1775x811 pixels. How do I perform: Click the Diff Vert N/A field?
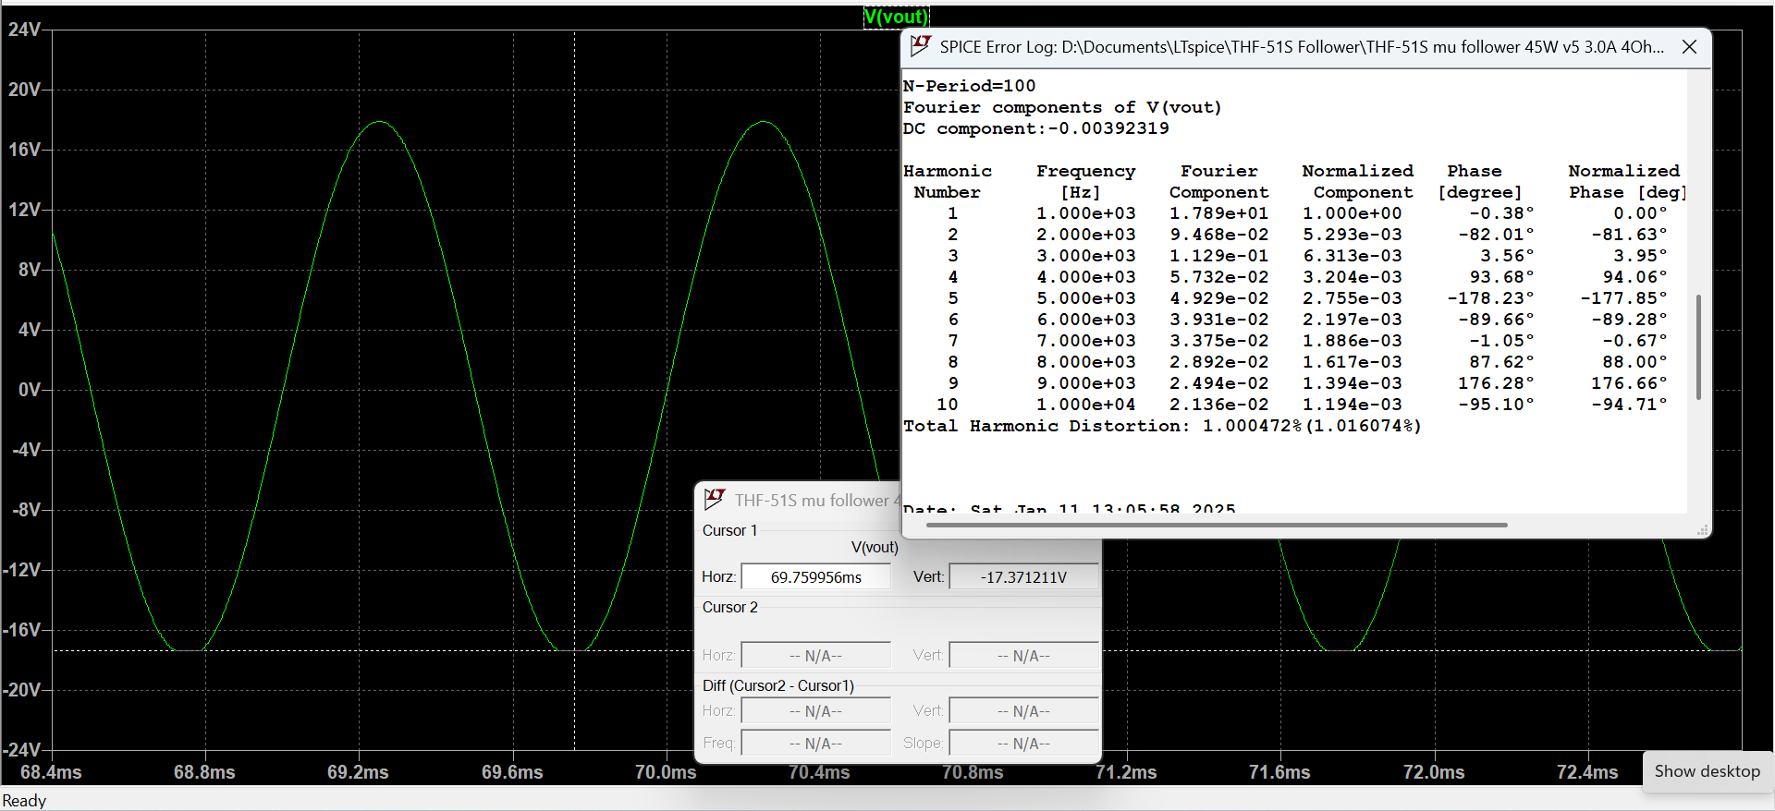(1024, 711)
